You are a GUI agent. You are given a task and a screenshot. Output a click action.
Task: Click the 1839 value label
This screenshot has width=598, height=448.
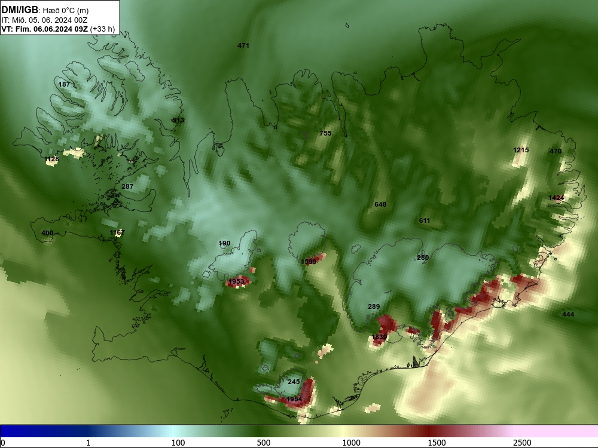click(x=379, y=337)
